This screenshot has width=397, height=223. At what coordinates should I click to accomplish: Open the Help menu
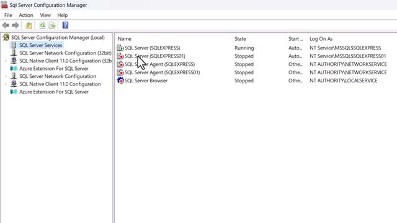(x=62, y=15)
